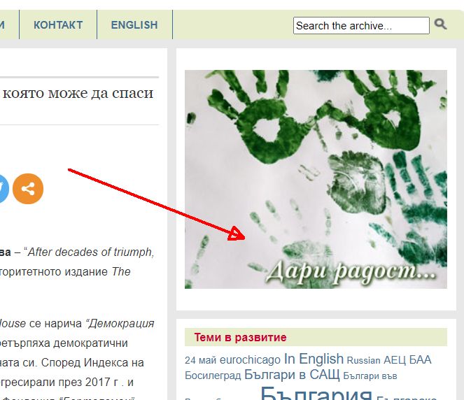
Task: Select the 'БАА' topic tag
Action: [x=421, y=360]
